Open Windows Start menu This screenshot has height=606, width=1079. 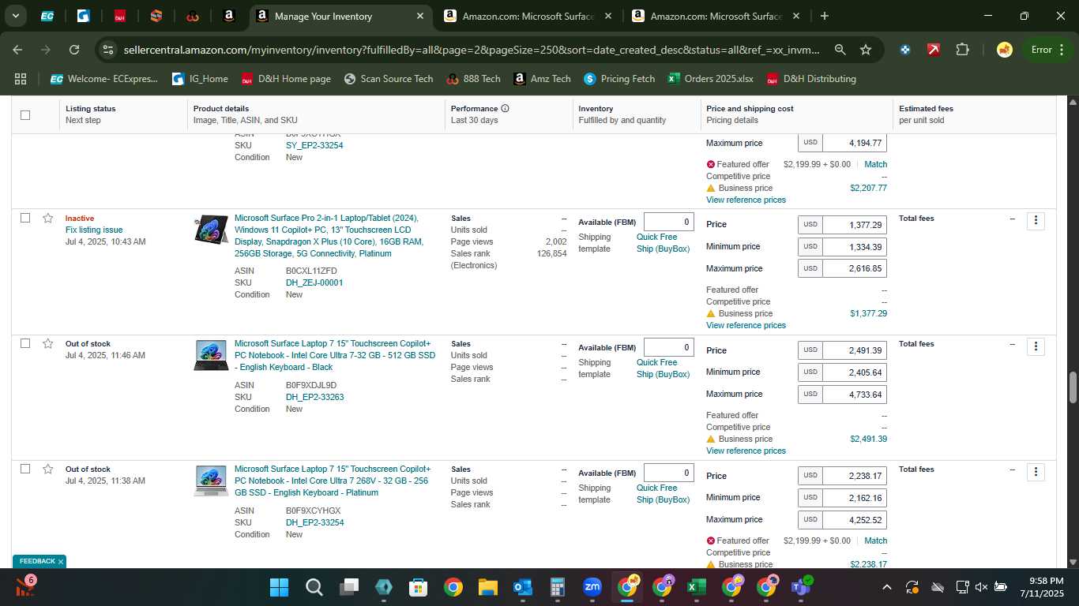[279, 587]
